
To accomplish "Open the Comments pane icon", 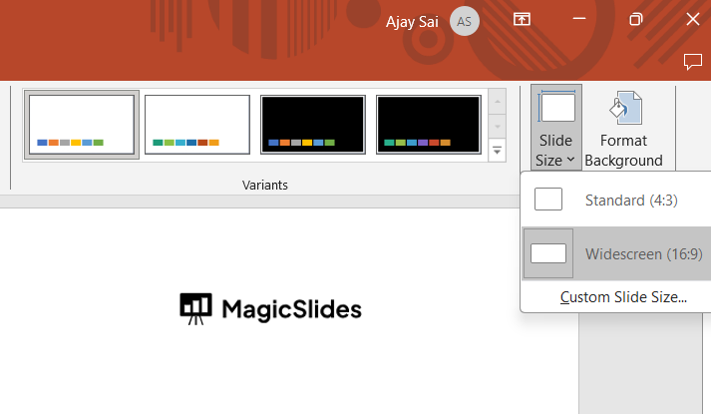I will pos(693,62).
